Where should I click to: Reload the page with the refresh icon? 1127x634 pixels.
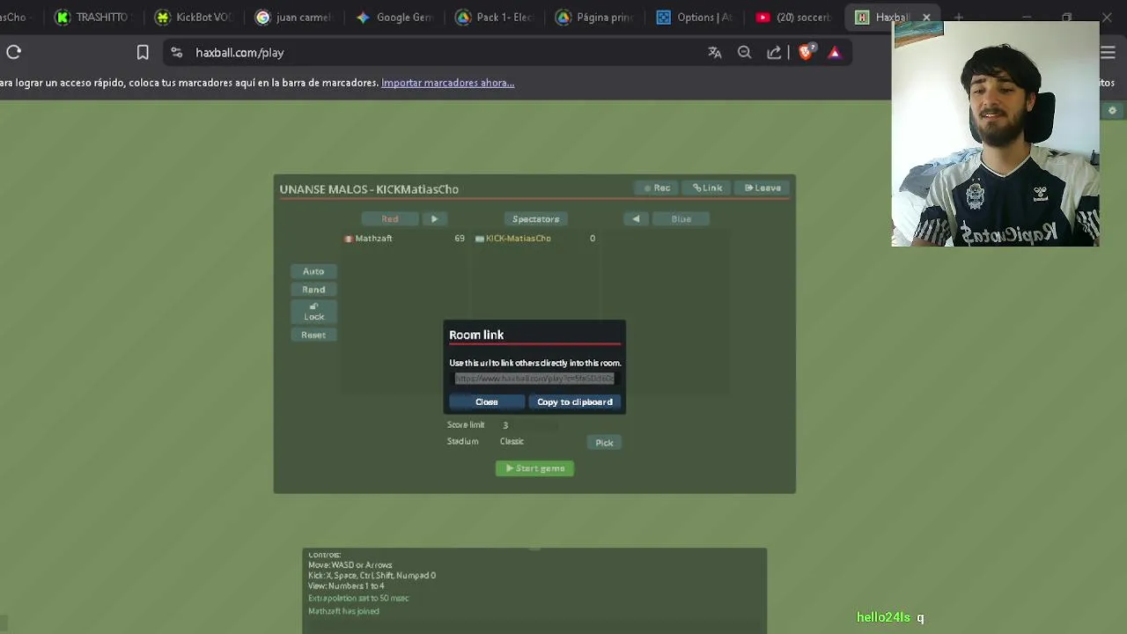(14, 53)
